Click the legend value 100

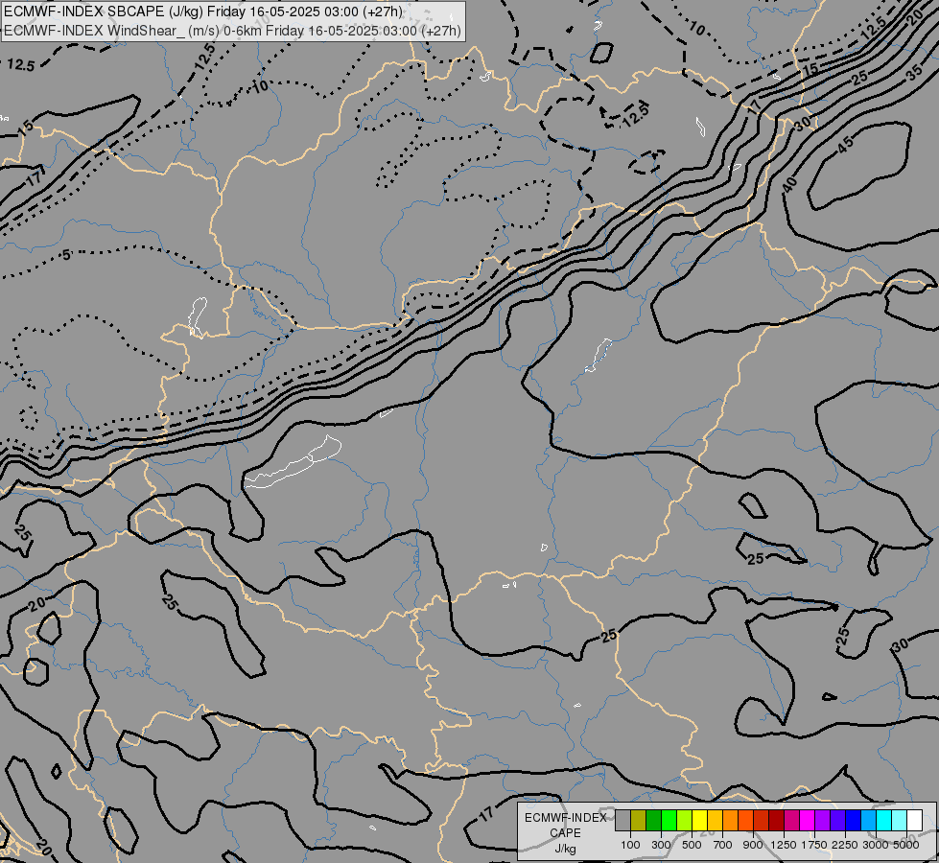click(630, 845)
